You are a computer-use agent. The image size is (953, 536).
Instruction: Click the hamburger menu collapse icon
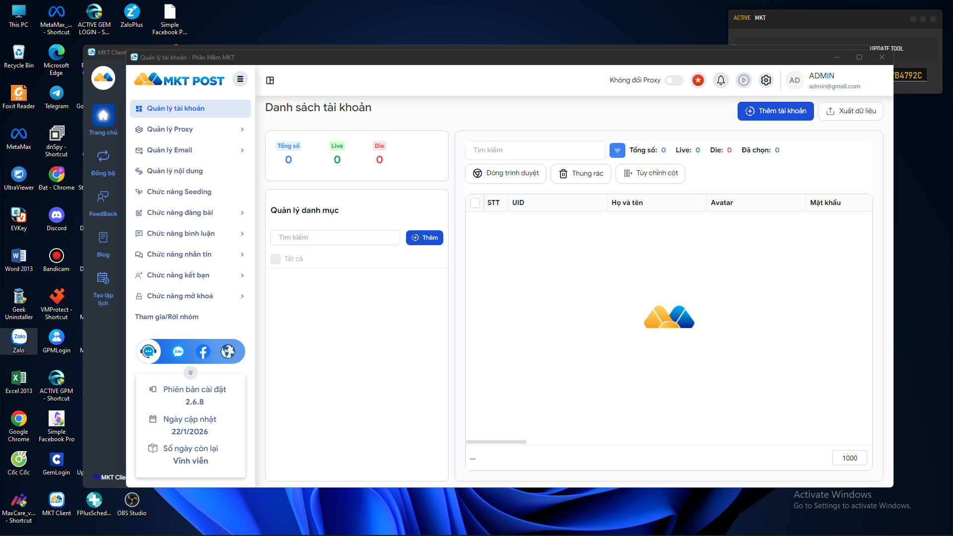pos(240,79)
